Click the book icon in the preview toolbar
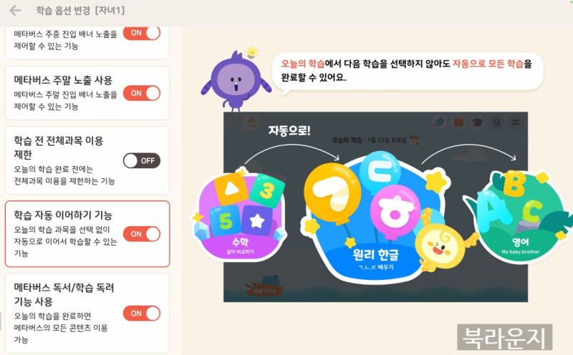The width and height of the screenshot is (573, 355). (x=458, y=122)
